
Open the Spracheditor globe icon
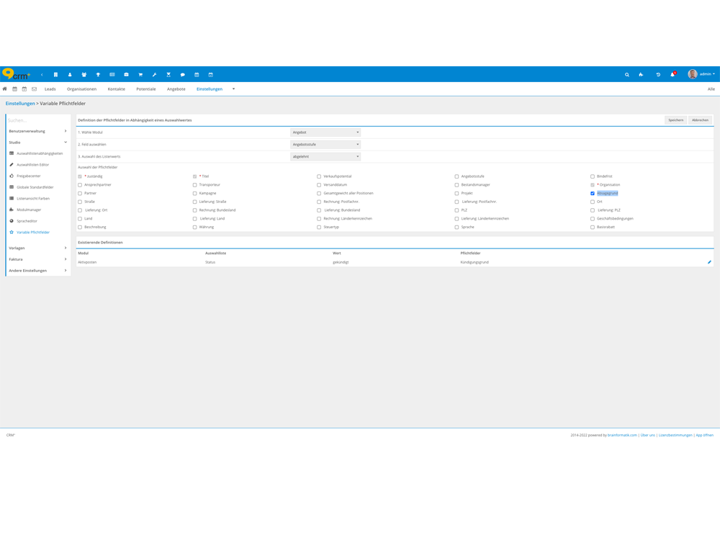[x=11, y=221]
